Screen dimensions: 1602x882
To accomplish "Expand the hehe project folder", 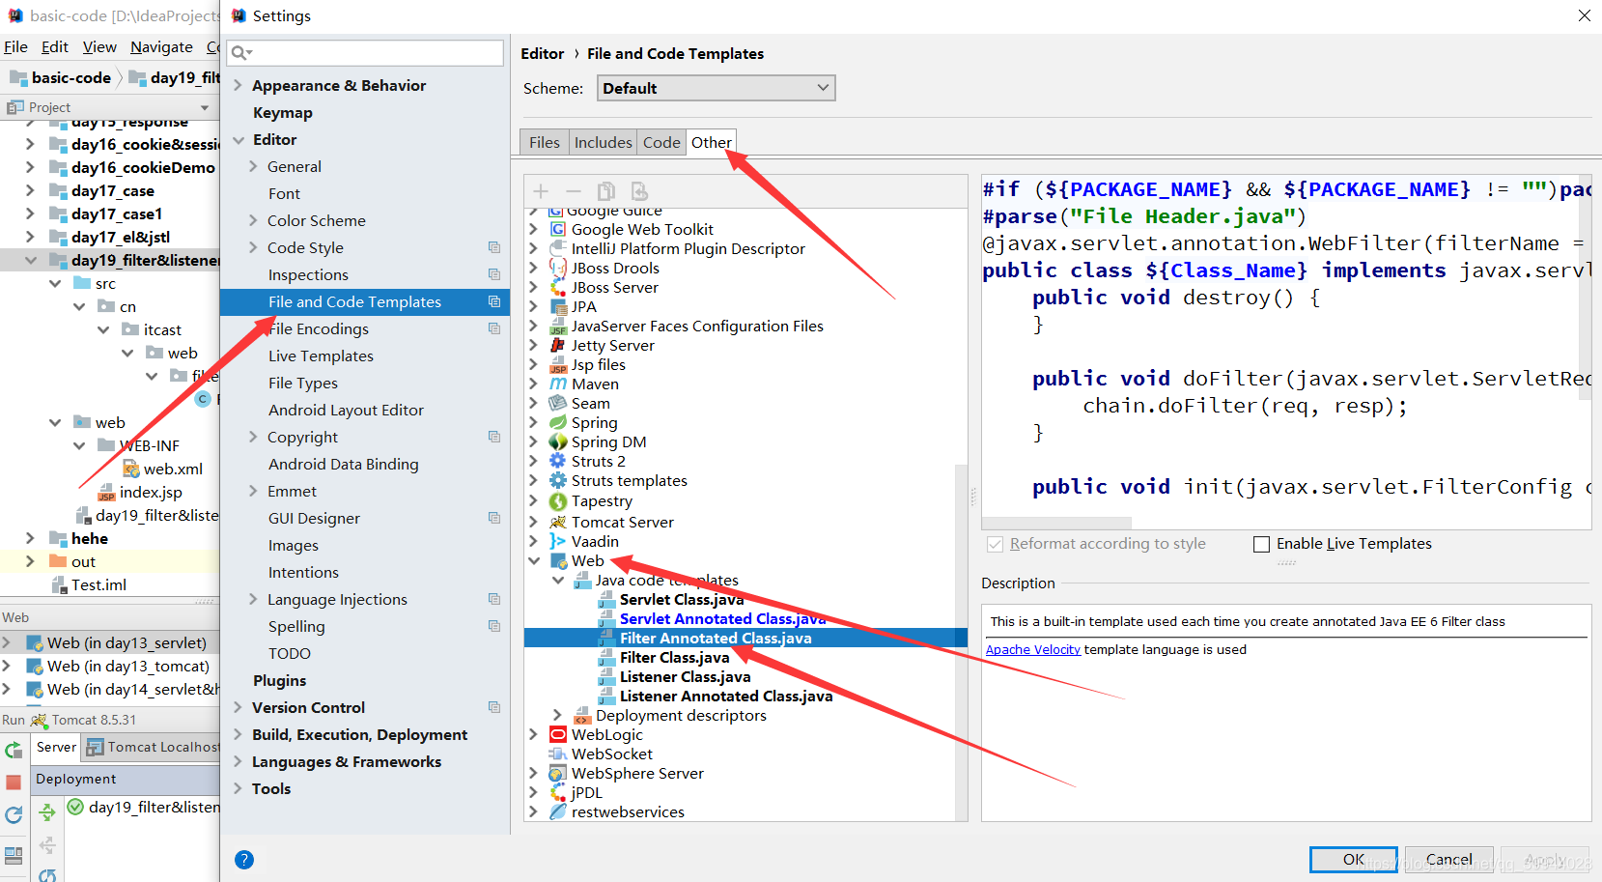I will tap(30, 538).
